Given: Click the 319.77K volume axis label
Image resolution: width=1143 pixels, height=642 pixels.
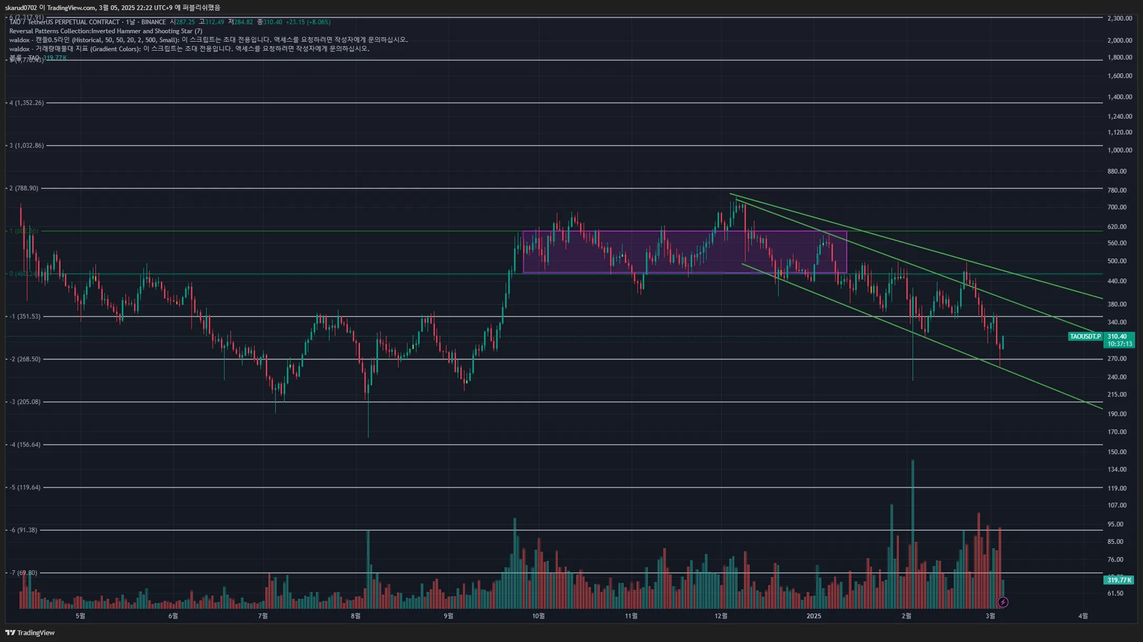Looking at the screenshot, I should coord(1119,580).
